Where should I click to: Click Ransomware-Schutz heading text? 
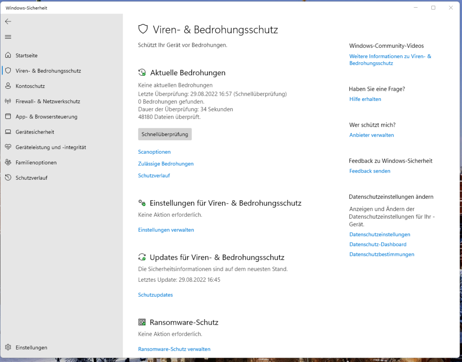(184, 322)
